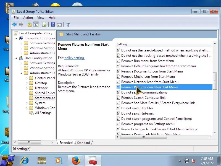Show hidden tray icons arrow
The height and width of the screenshot is (166, 221).
pos(180,161)
